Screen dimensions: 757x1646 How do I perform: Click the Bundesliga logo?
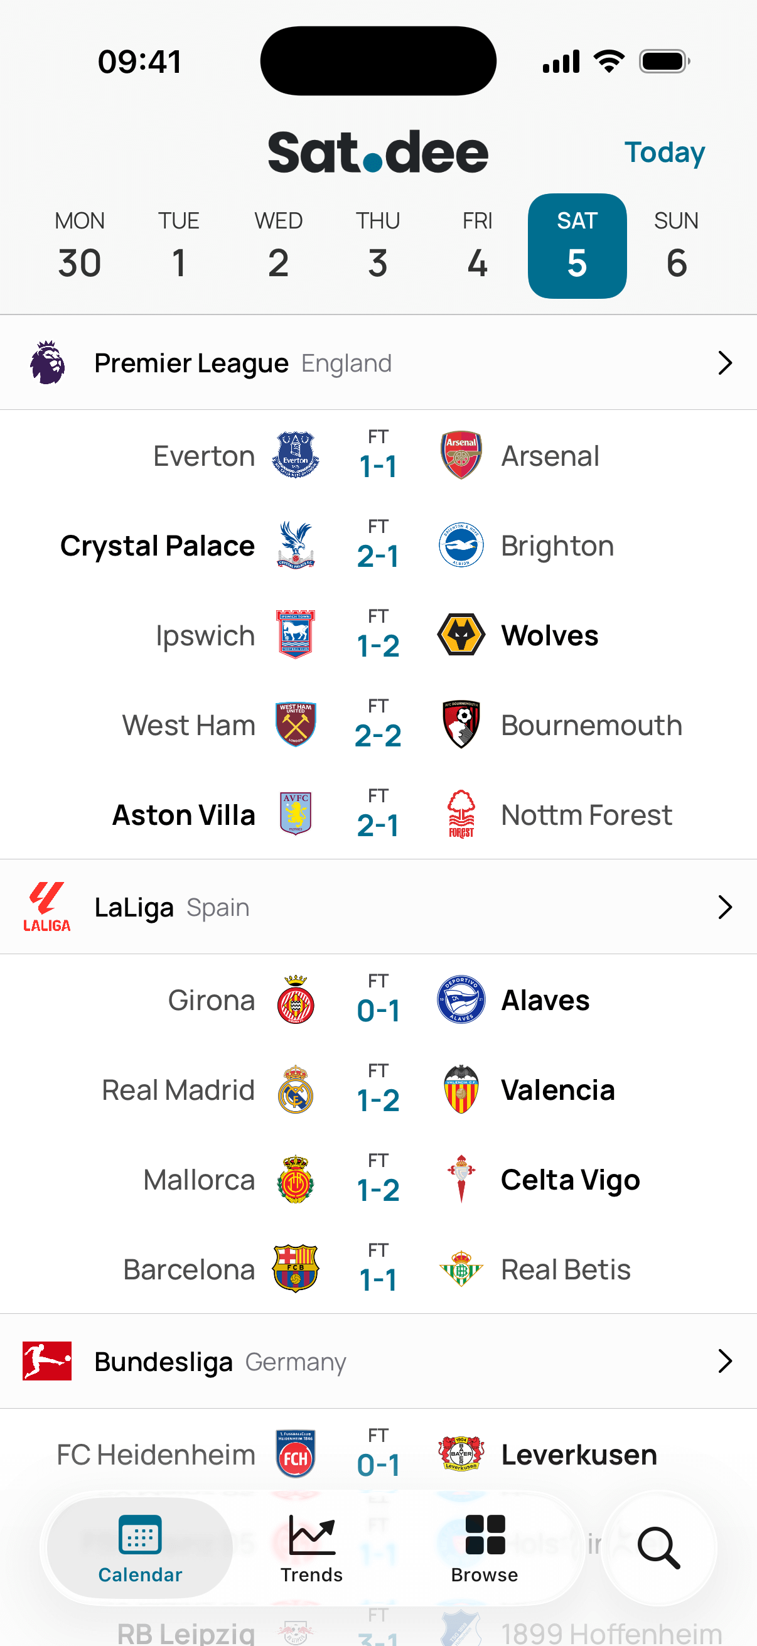pos(46,1361)
